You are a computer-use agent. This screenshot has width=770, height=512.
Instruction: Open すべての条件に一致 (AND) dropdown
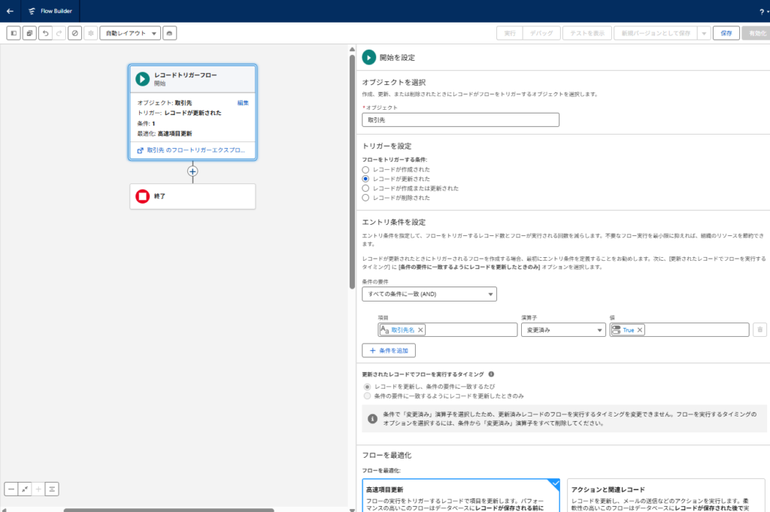click(429, 294)
